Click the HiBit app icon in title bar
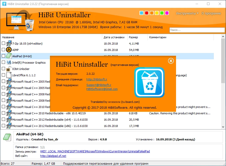Screen dimensions: 226x166 [x=4, y=4]
